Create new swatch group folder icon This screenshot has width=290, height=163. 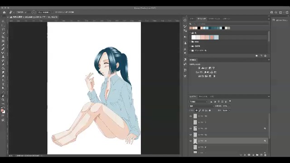(x=257, y=56)
